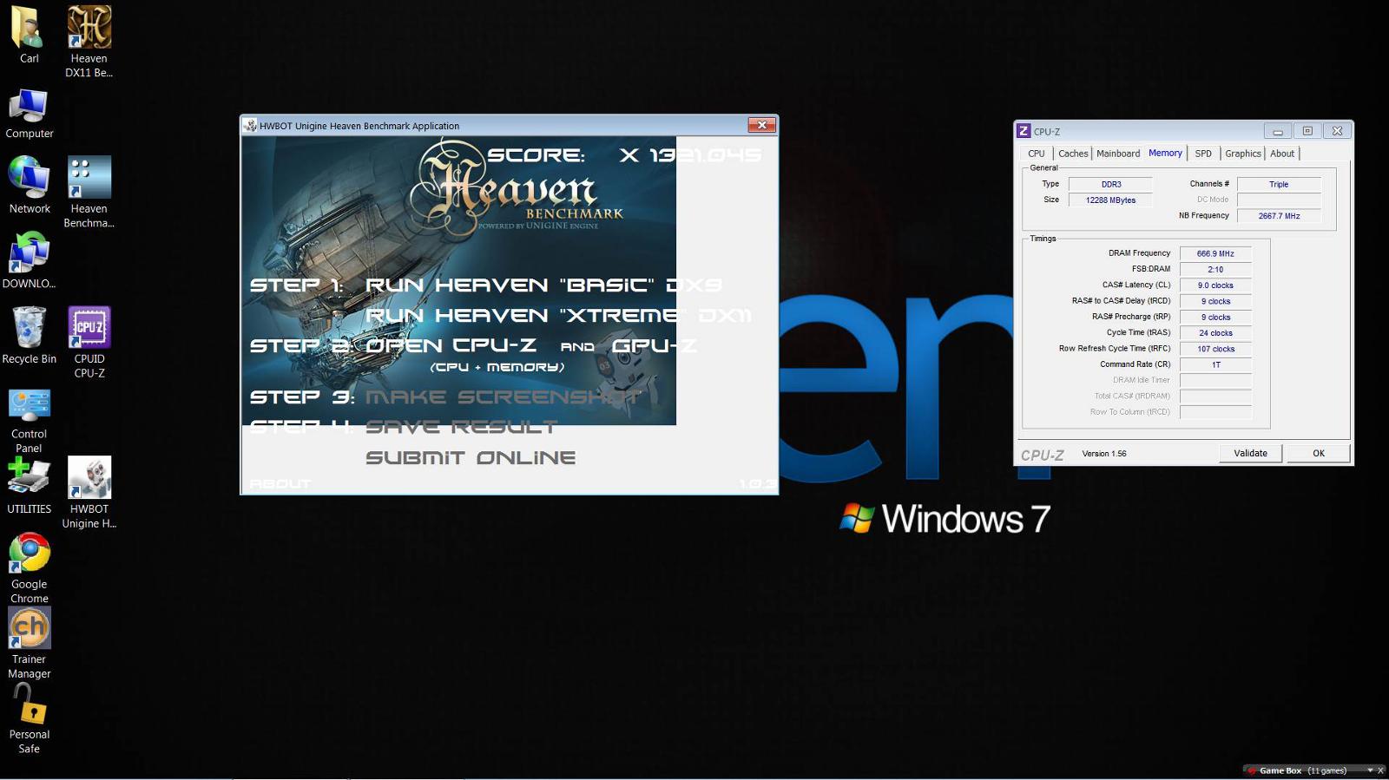Open the UTILITIES desktop icon
The height and width of the screenshot is (780, 1389).
coord(29,486)
